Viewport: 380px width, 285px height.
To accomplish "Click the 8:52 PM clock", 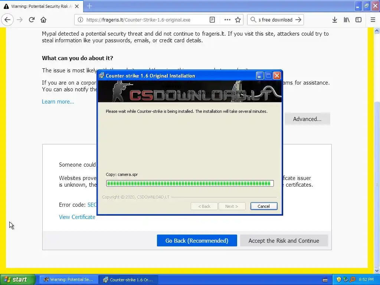I will tap(366, 280).
